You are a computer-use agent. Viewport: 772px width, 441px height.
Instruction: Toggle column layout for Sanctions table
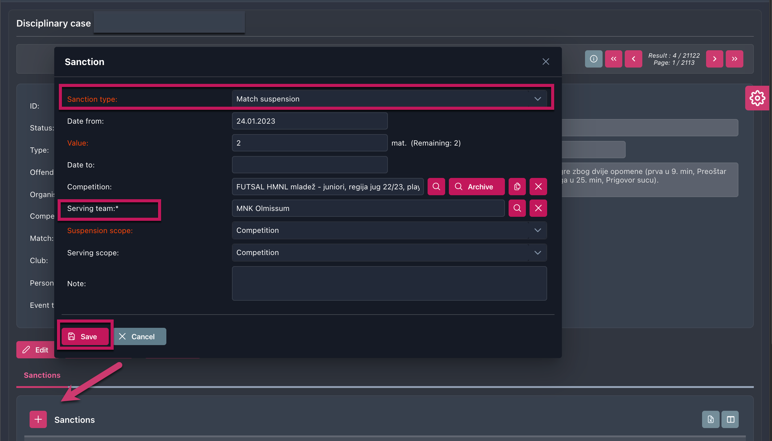click(x=730, y=419)
